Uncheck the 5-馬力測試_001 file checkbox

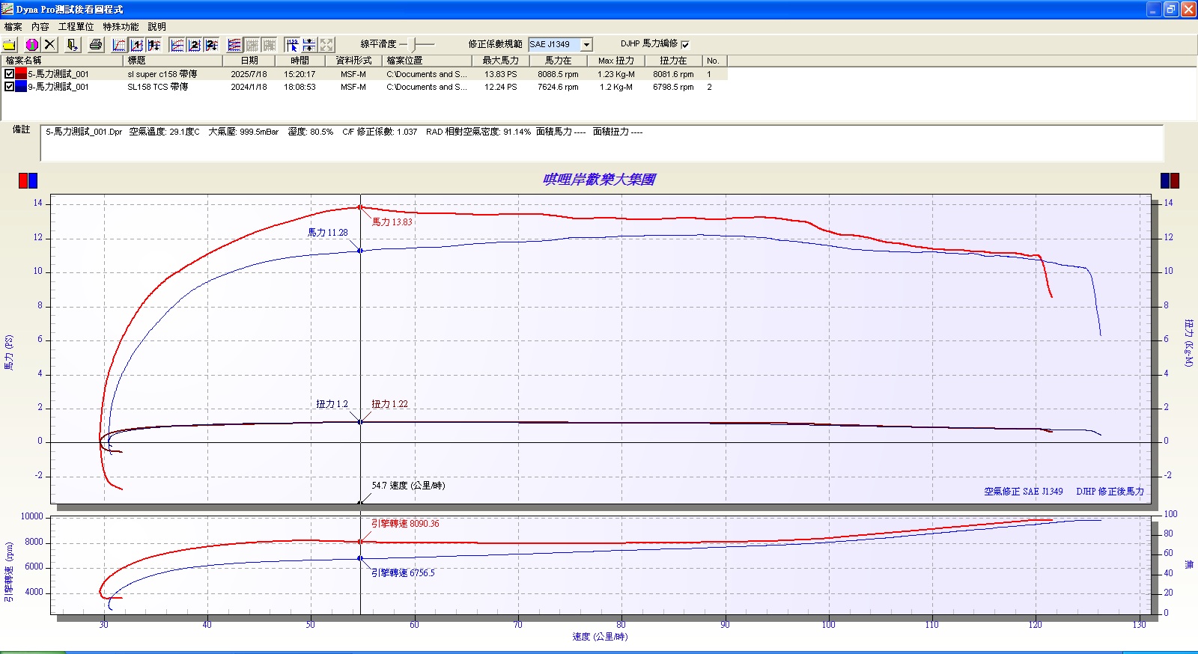click(9, 74)
